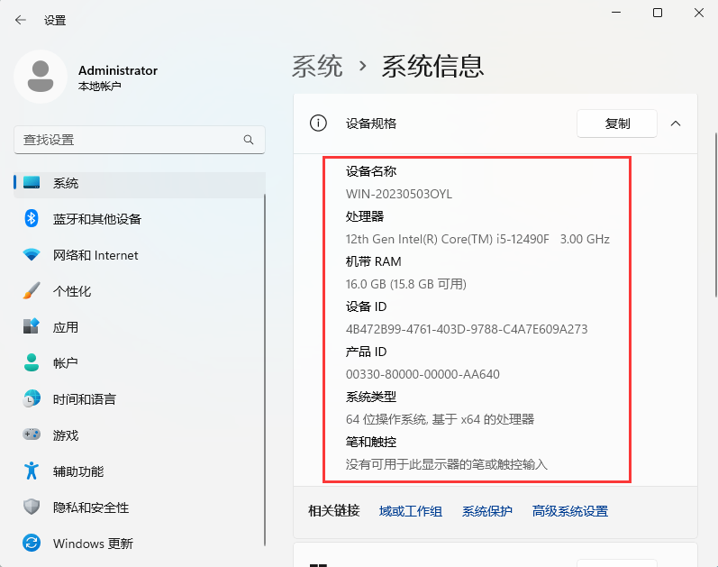Open 系统保护 link
718x567 pixels.
point(486,511)
